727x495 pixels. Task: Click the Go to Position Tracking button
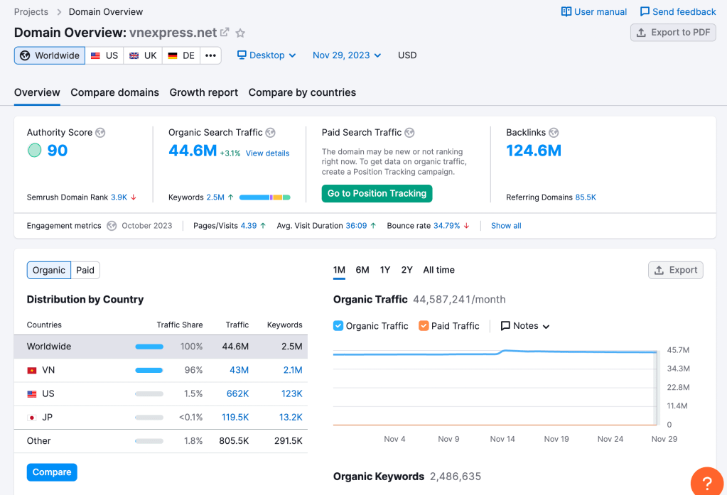point(377,193)
